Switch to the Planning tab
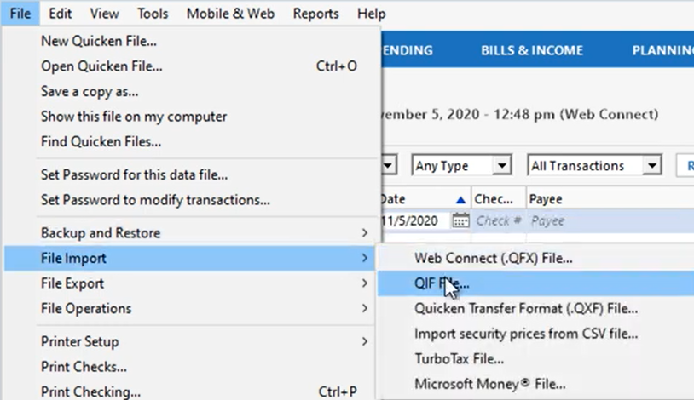 pos(662,50)
